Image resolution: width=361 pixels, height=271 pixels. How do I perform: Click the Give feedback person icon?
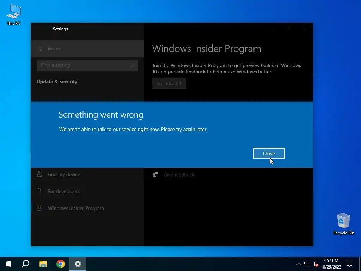click(x=155, y=174)
